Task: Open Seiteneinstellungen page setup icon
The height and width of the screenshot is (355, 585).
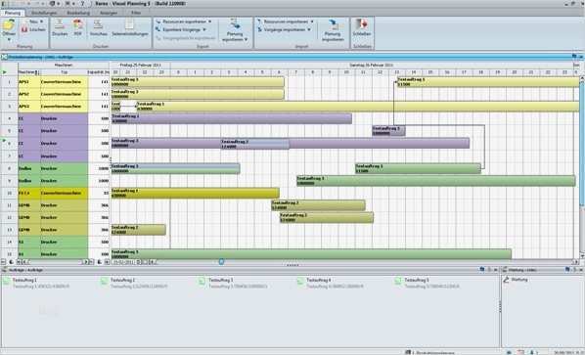Action: point(129,24)
